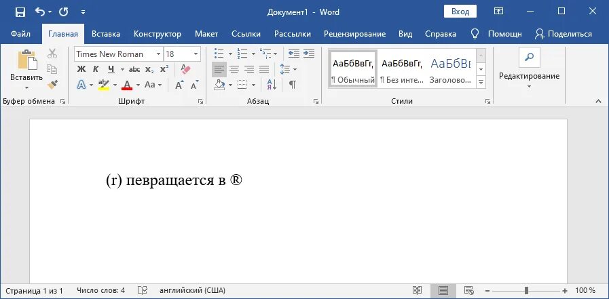This screenshot has width=609, height=299.
Task: Toggle italic К formatting
Action: tap(96, 69)
